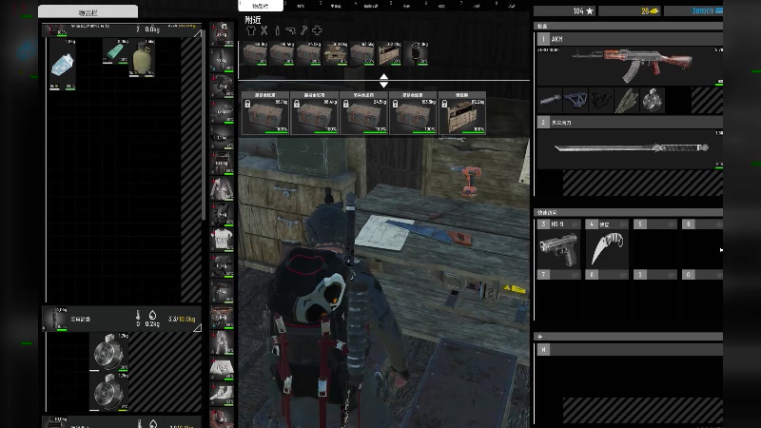Click the slot 2 katana header

[630, 123]
